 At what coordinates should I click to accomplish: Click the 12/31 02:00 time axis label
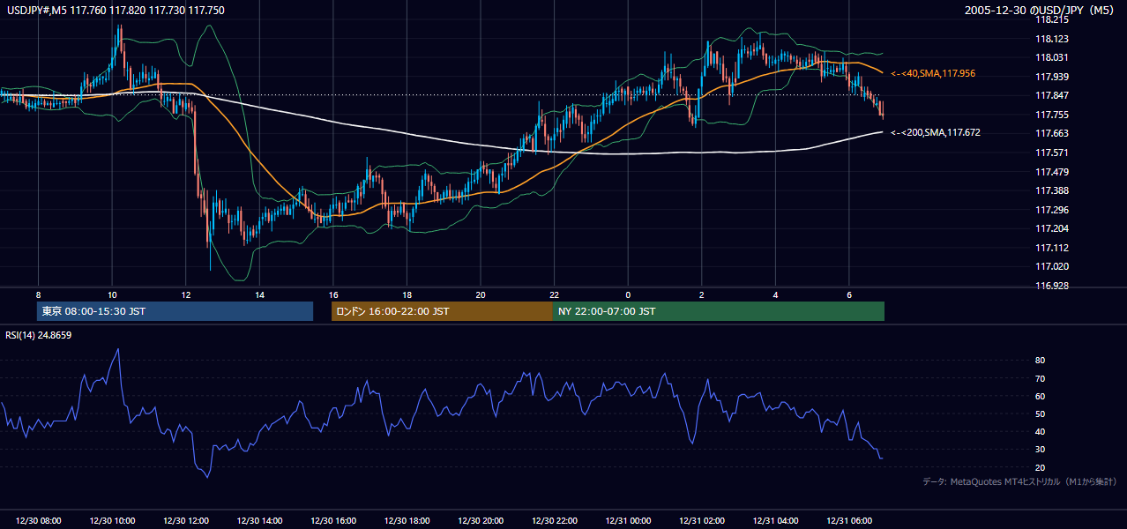[702, 521]
